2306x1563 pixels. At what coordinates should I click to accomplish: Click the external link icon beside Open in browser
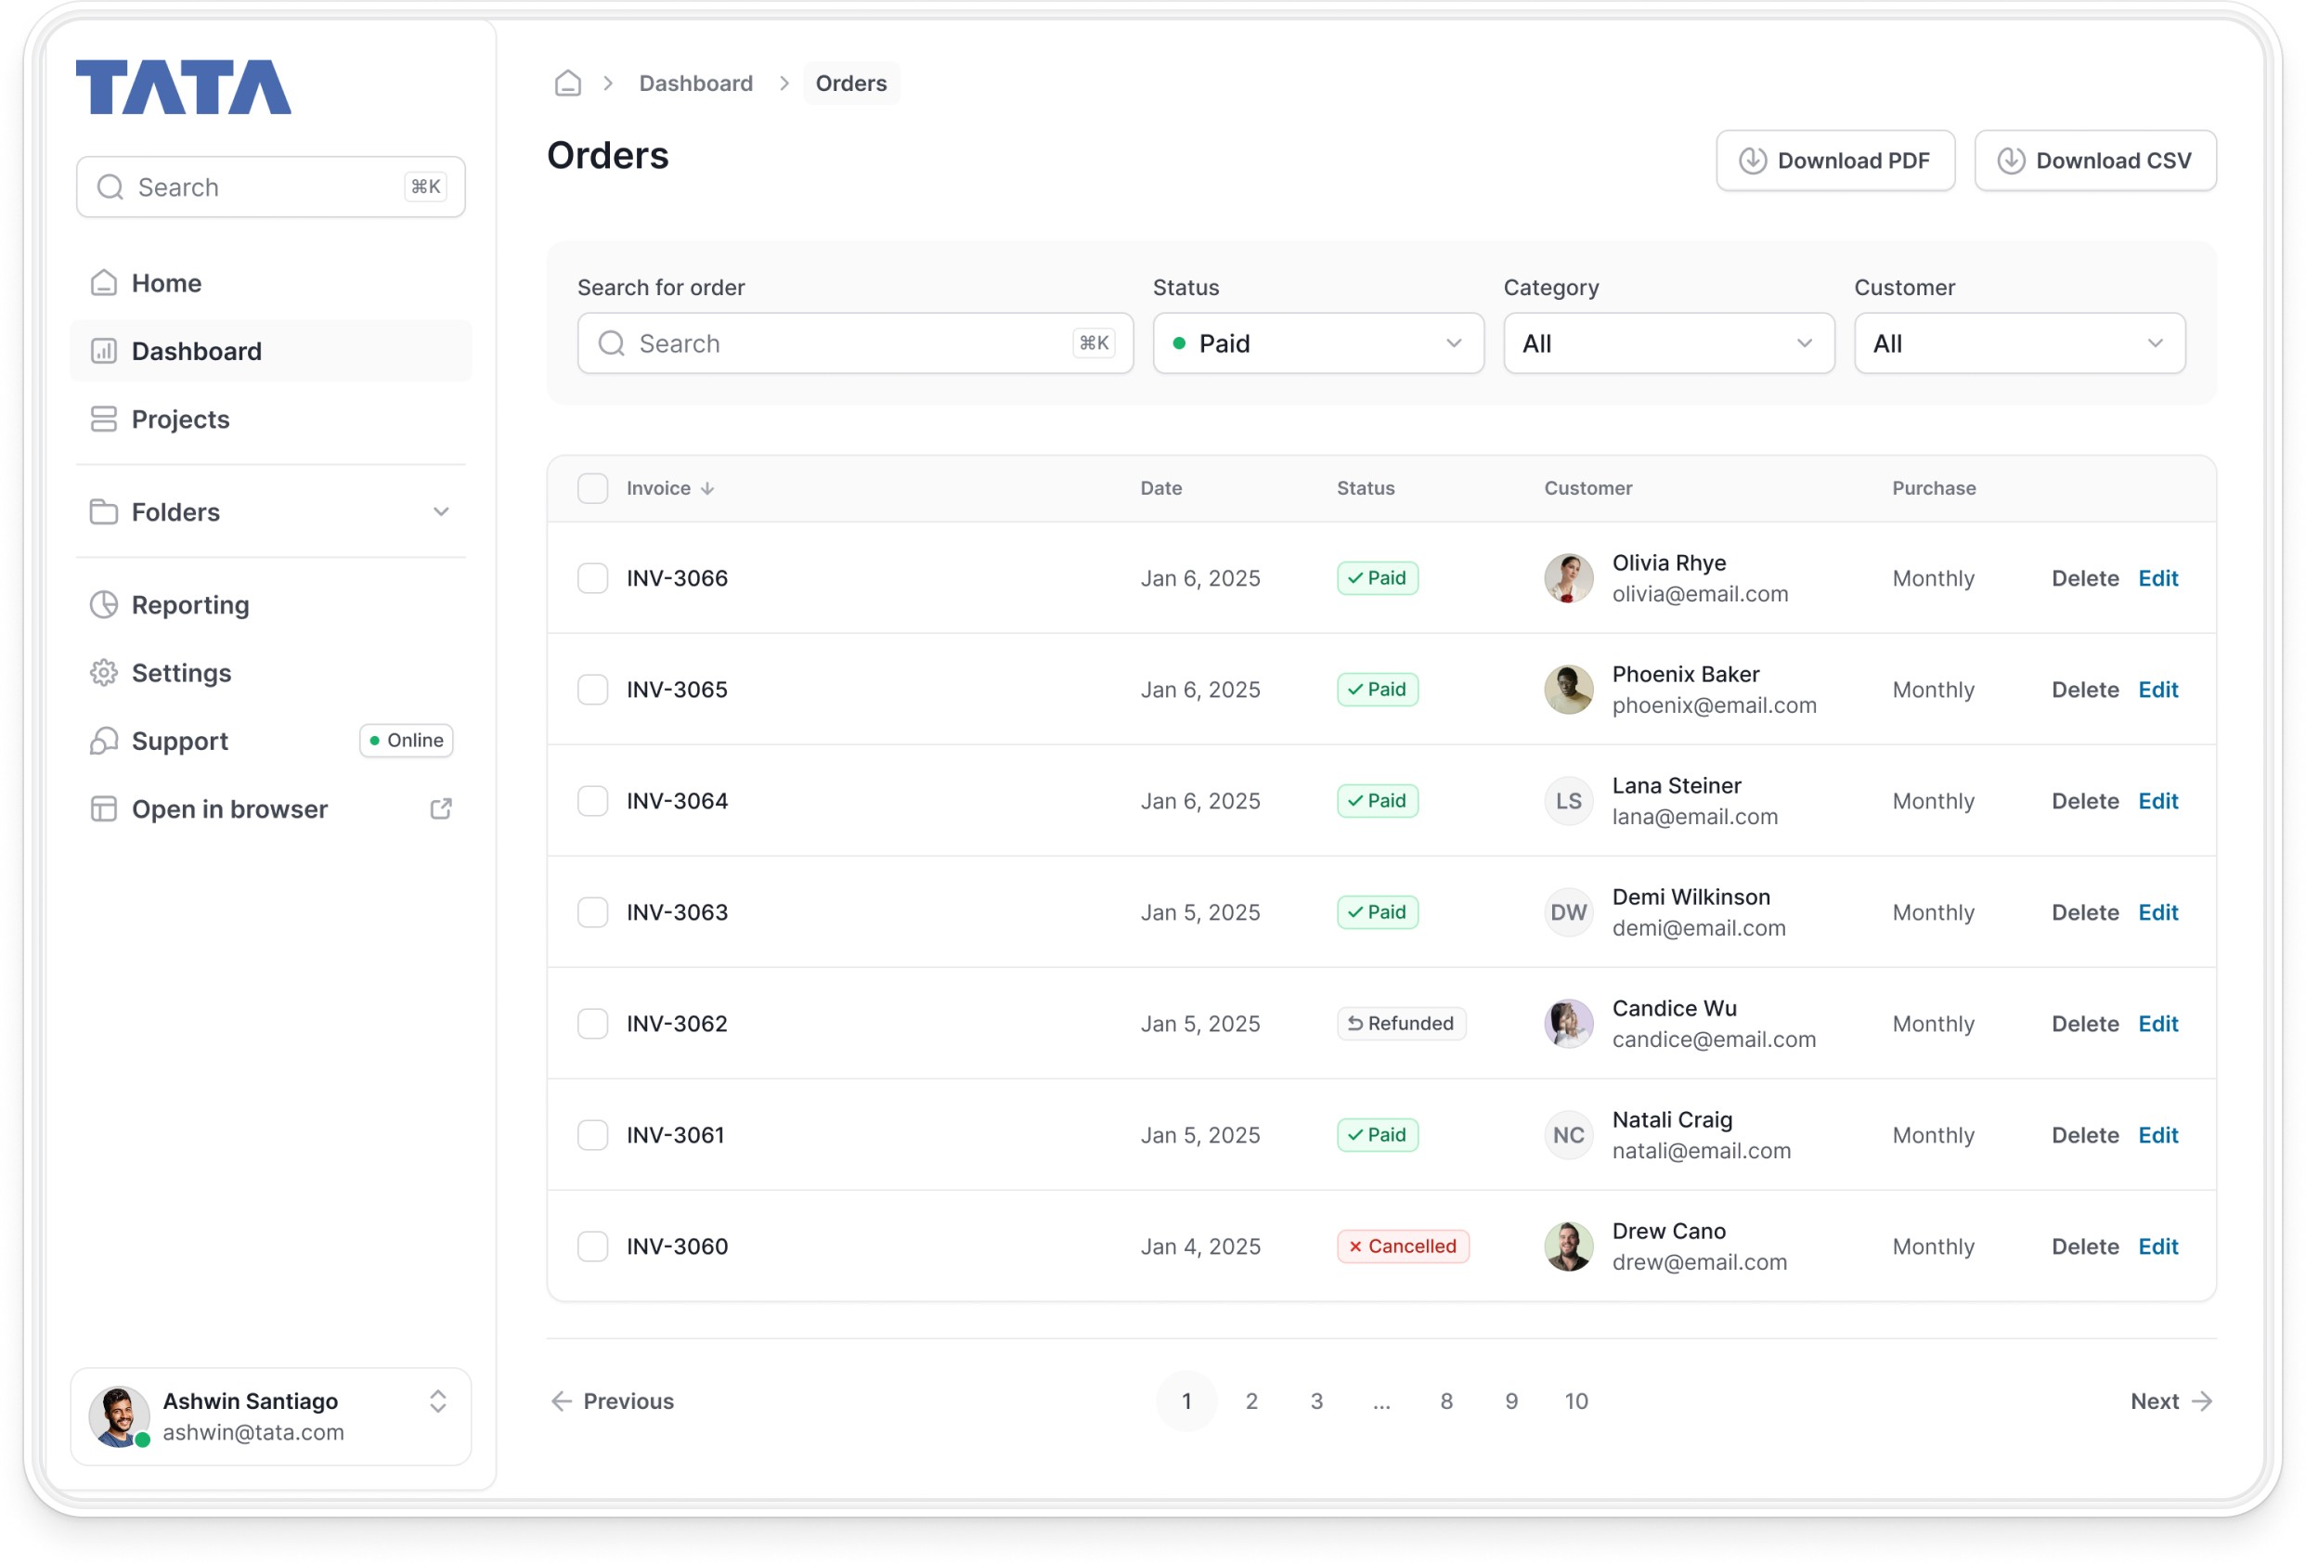click(441, 809)
